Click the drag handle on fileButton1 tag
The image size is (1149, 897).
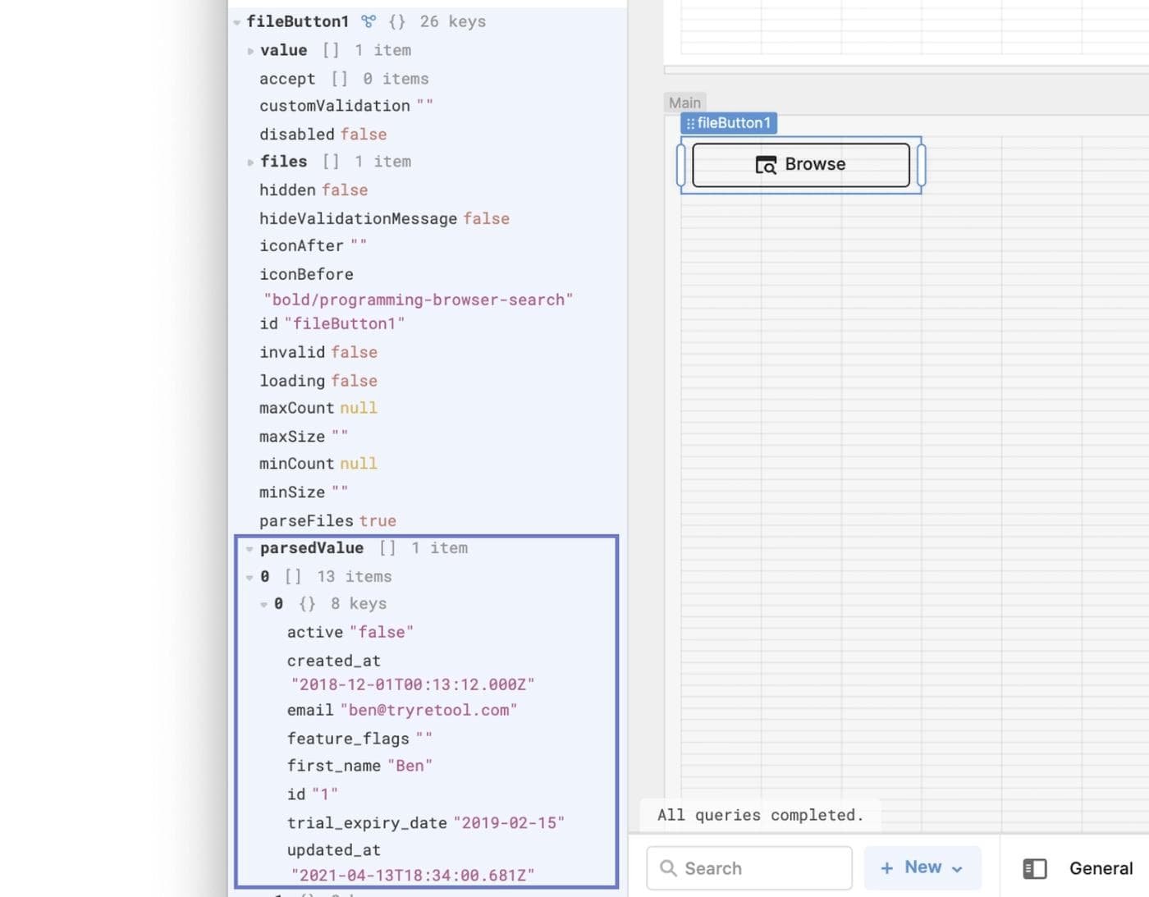click(x=690, y=124)
